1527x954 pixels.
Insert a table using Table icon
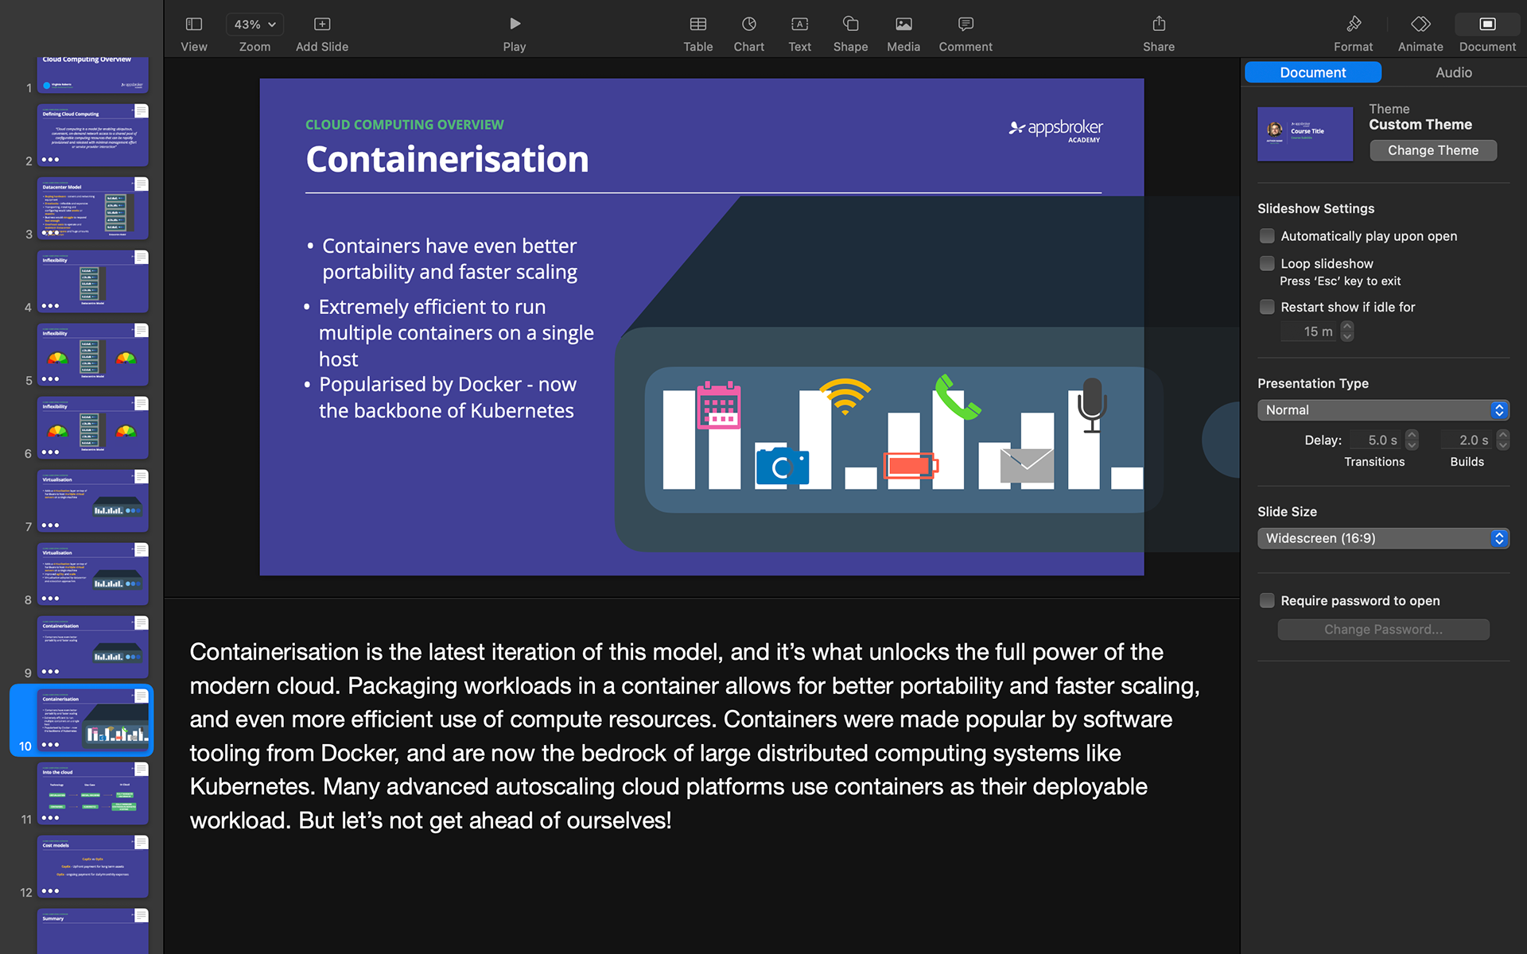point(697,25)
